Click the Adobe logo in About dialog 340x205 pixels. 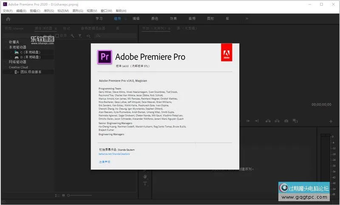click(x=227, y=52)
